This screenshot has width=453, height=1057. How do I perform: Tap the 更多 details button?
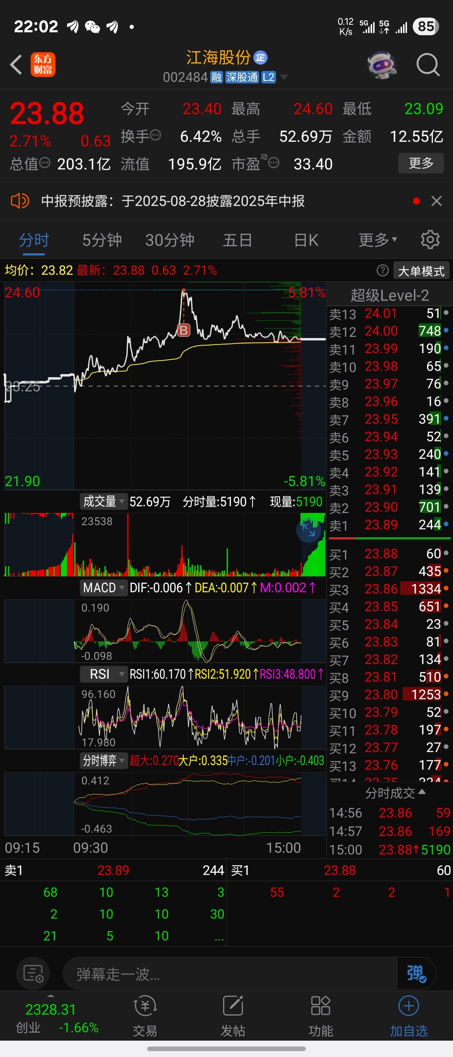point(421,163)
